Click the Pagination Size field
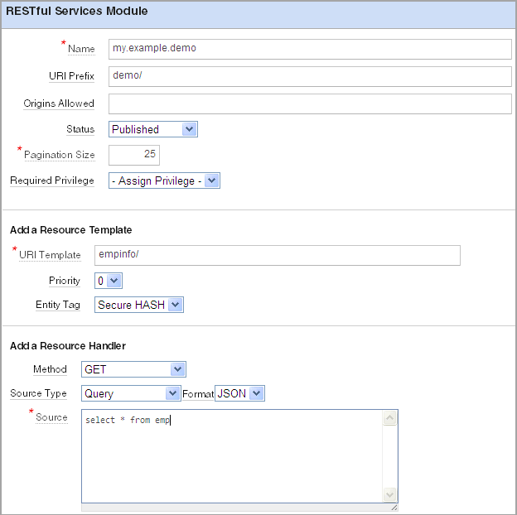The image size is (517, 515). tap(134, 155)
